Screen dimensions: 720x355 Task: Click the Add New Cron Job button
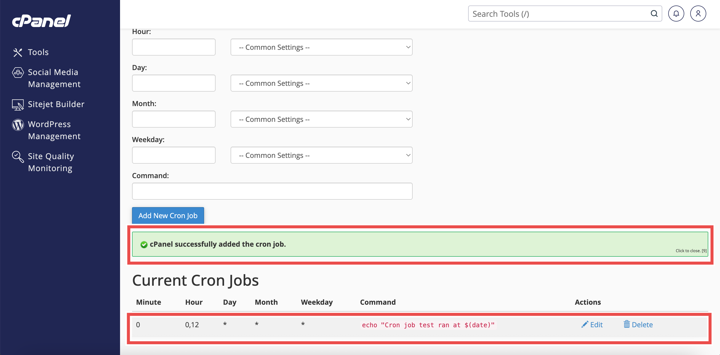[x=168, y=215]
